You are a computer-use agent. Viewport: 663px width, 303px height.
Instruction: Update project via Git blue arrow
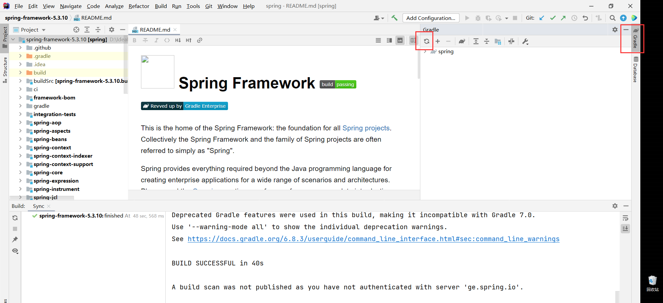542,18
